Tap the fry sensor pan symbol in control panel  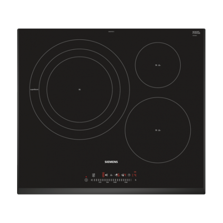point(111,175)
